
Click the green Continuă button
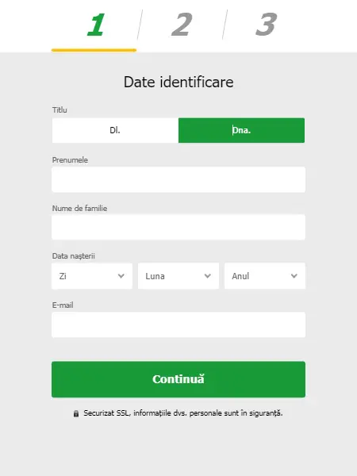[x=178, y=379]
